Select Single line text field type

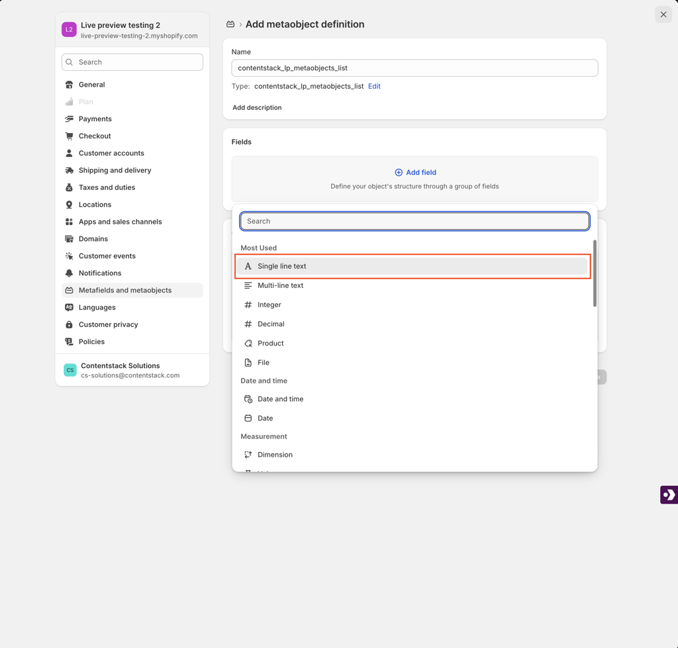281,266
